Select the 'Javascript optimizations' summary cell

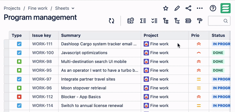coord(100,53)
